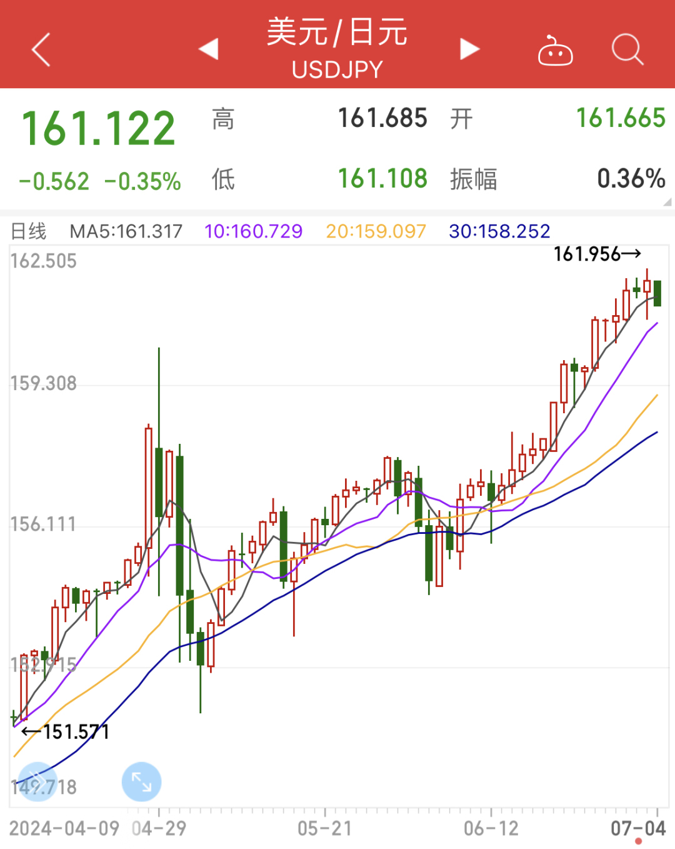Open the robot assistant icon

[x=555, y=51]
